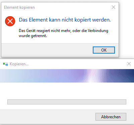Click the gray footer beside the Abbrechen button
This screenshot has height=125, width=134.
pyautogui.click(x=48, y=117)
